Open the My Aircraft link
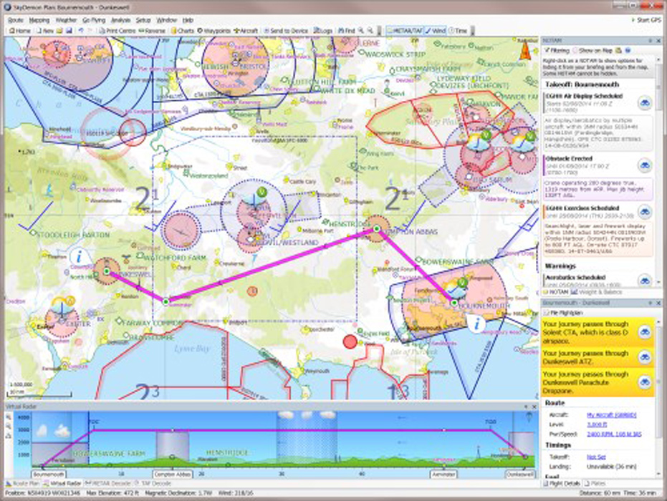 pyautogui.click(x=611, y=414)
